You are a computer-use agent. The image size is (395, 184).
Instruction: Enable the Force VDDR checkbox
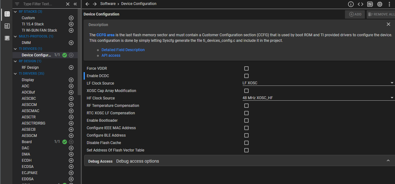tap(246, 68)
